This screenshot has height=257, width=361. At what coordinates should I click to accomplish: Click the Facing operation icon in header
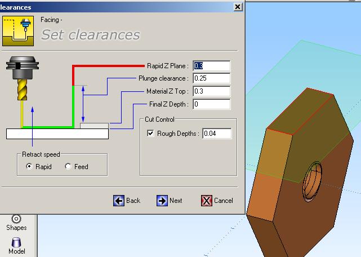click(x=16, y=30)
